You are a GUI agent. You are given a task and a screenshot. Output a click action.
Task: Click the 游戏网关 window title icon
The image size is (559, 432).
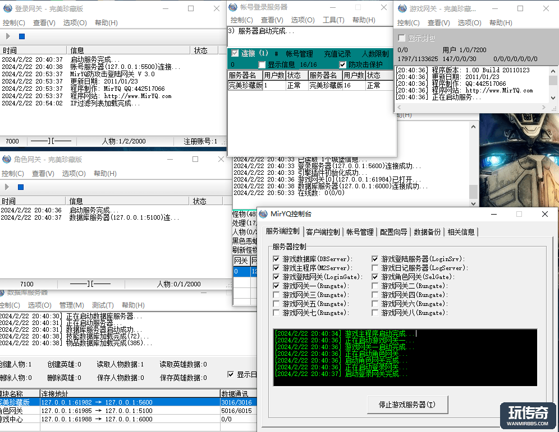coord(402,8)
